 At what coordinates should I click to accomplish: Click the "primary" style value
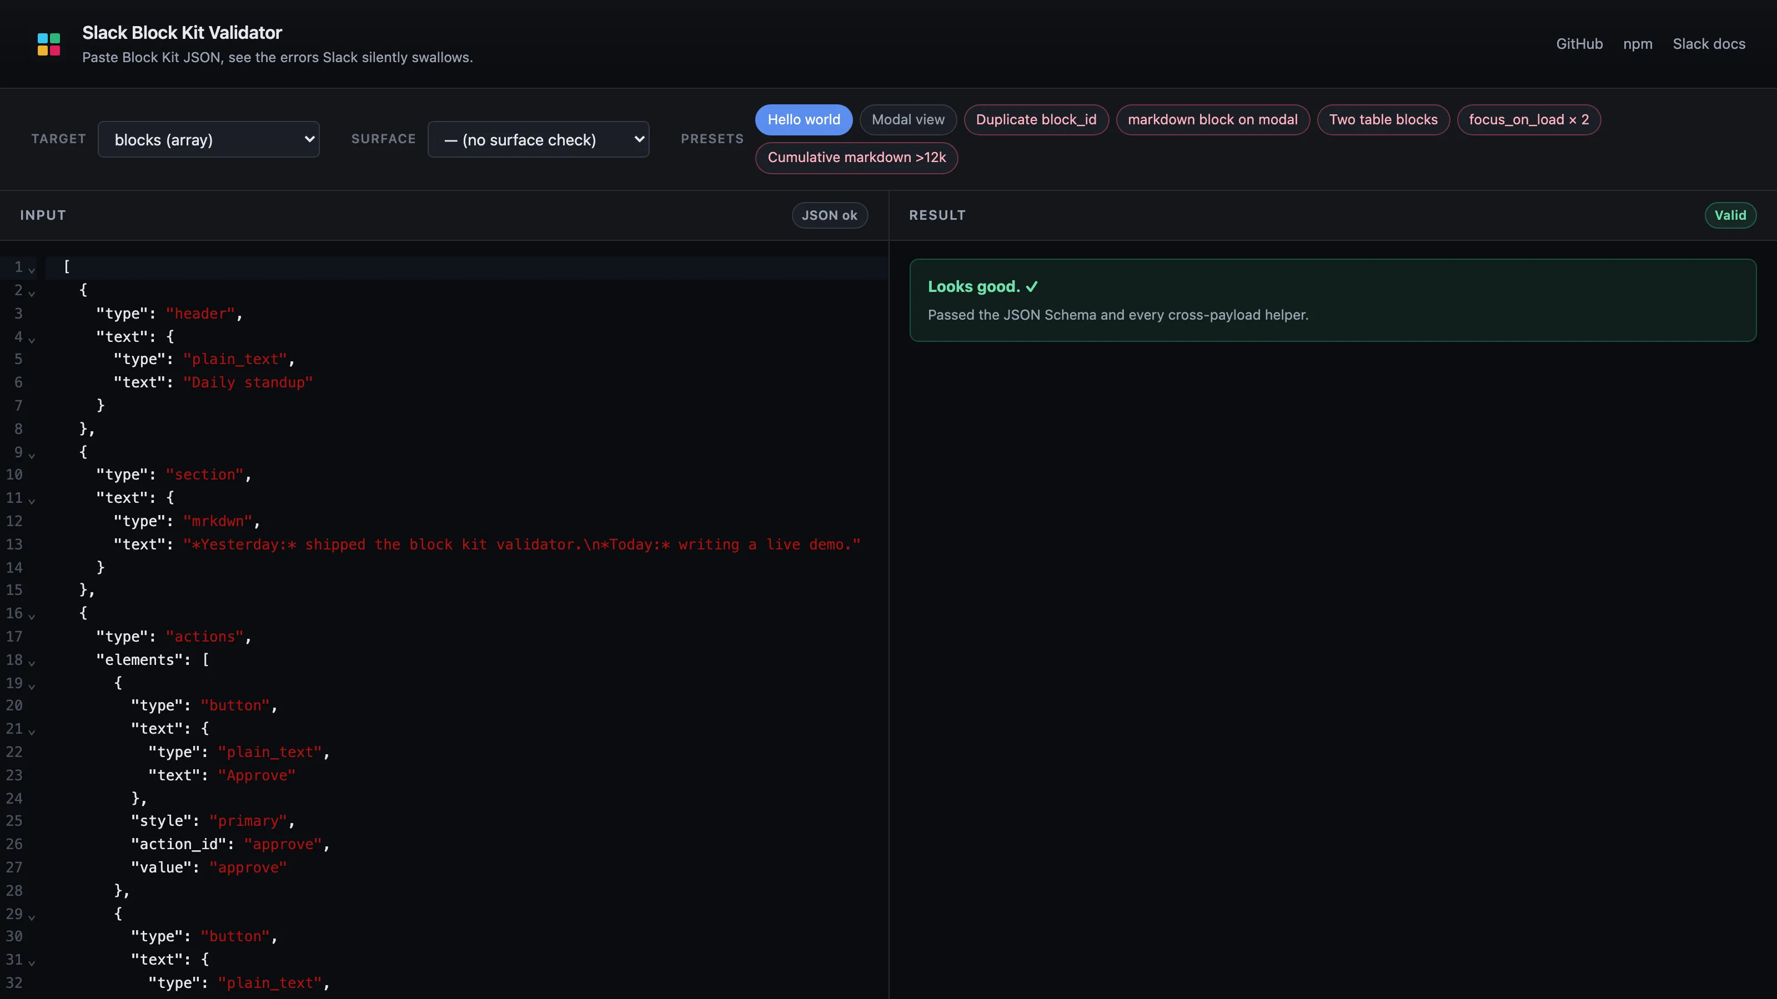click(248, 821)
